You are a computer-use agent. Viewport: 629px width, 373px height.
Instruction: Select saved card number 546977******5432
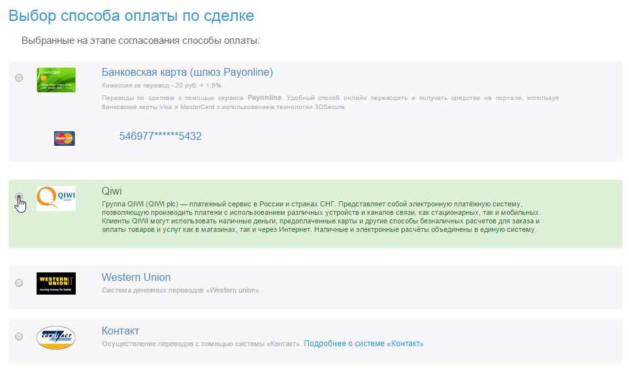click(160, 137)
